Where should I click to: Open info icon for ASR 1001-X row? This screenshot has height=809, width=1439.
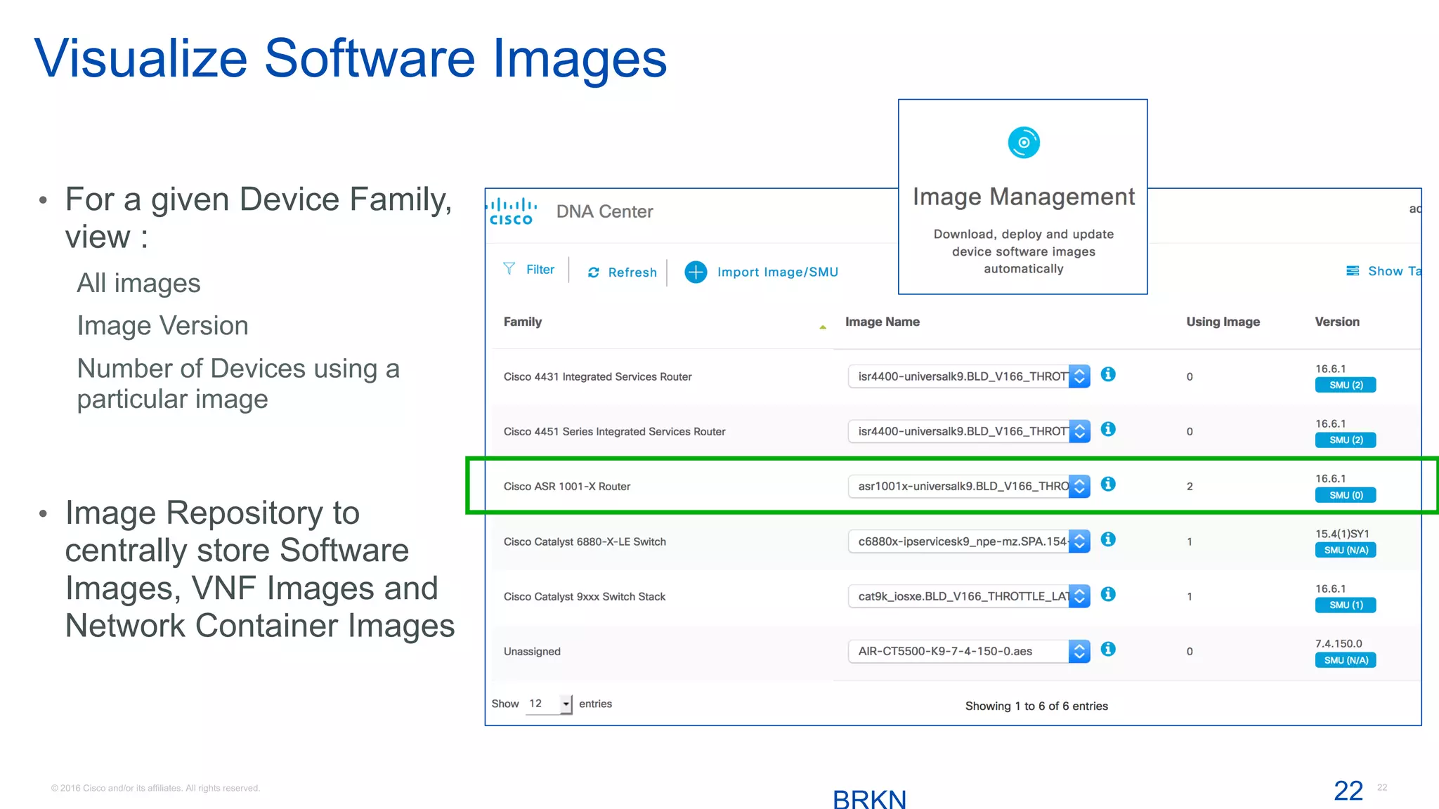point(1108,484)
